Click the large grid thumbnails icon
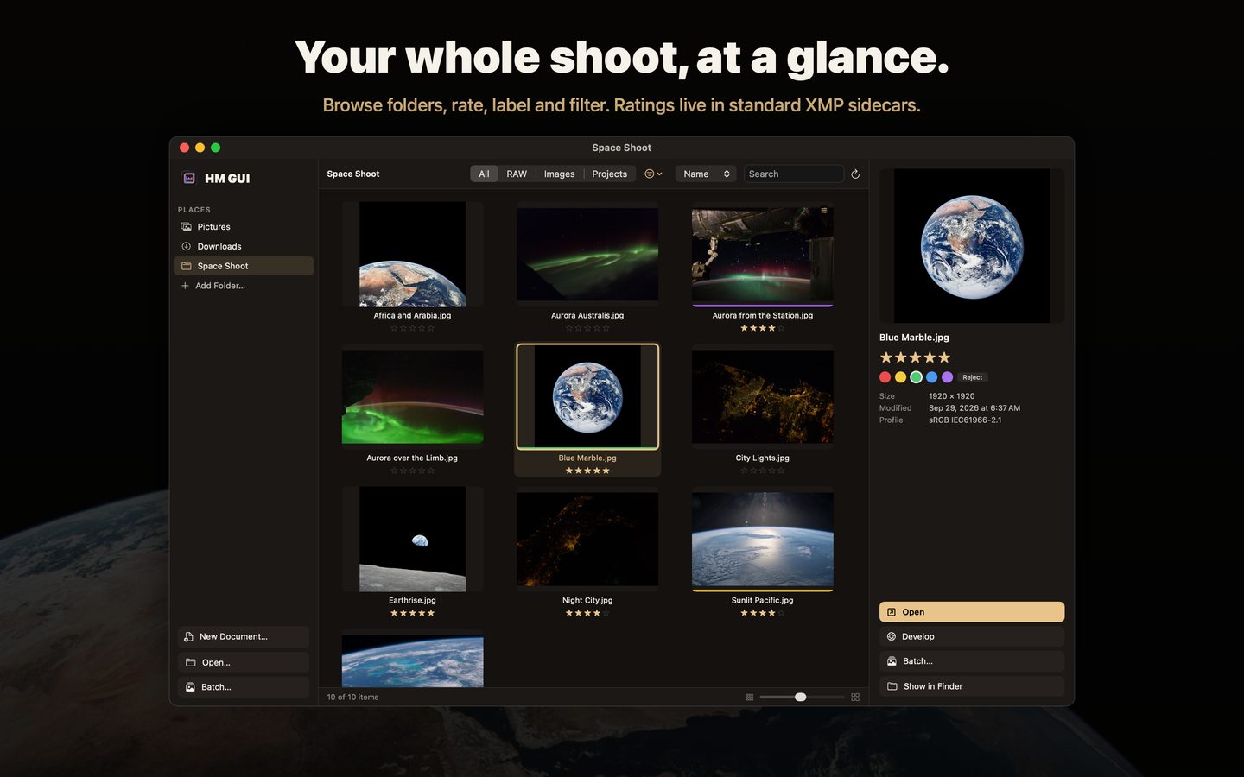The image size is (1244, 777). click(855, 697)
